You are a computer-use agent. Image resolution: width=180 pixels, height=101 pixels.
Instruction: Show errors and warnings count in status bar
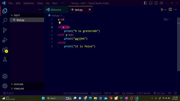click(x=8, y=93)
